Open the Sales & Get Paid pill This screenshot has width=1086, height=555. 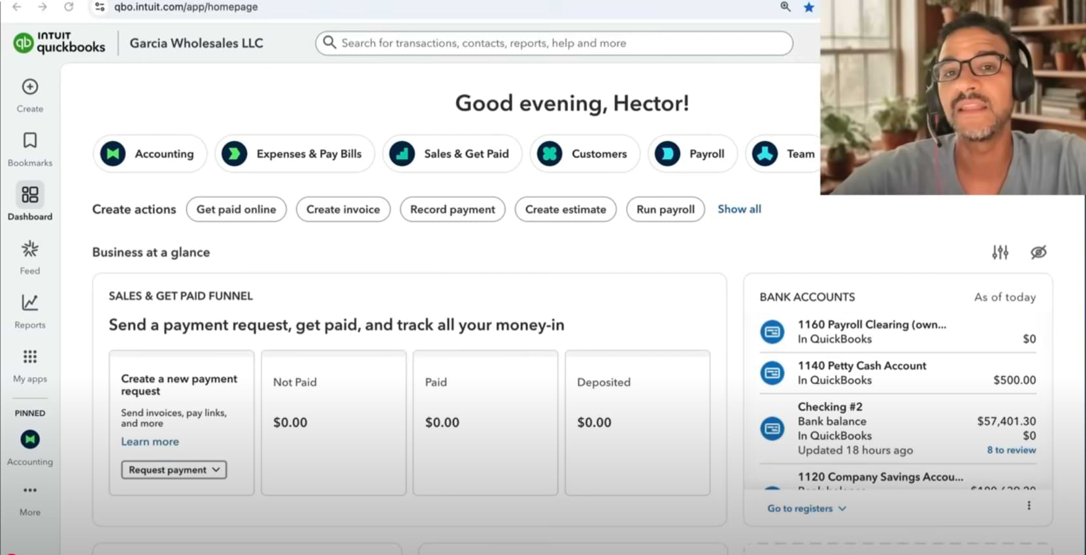(x=452, y=154)
